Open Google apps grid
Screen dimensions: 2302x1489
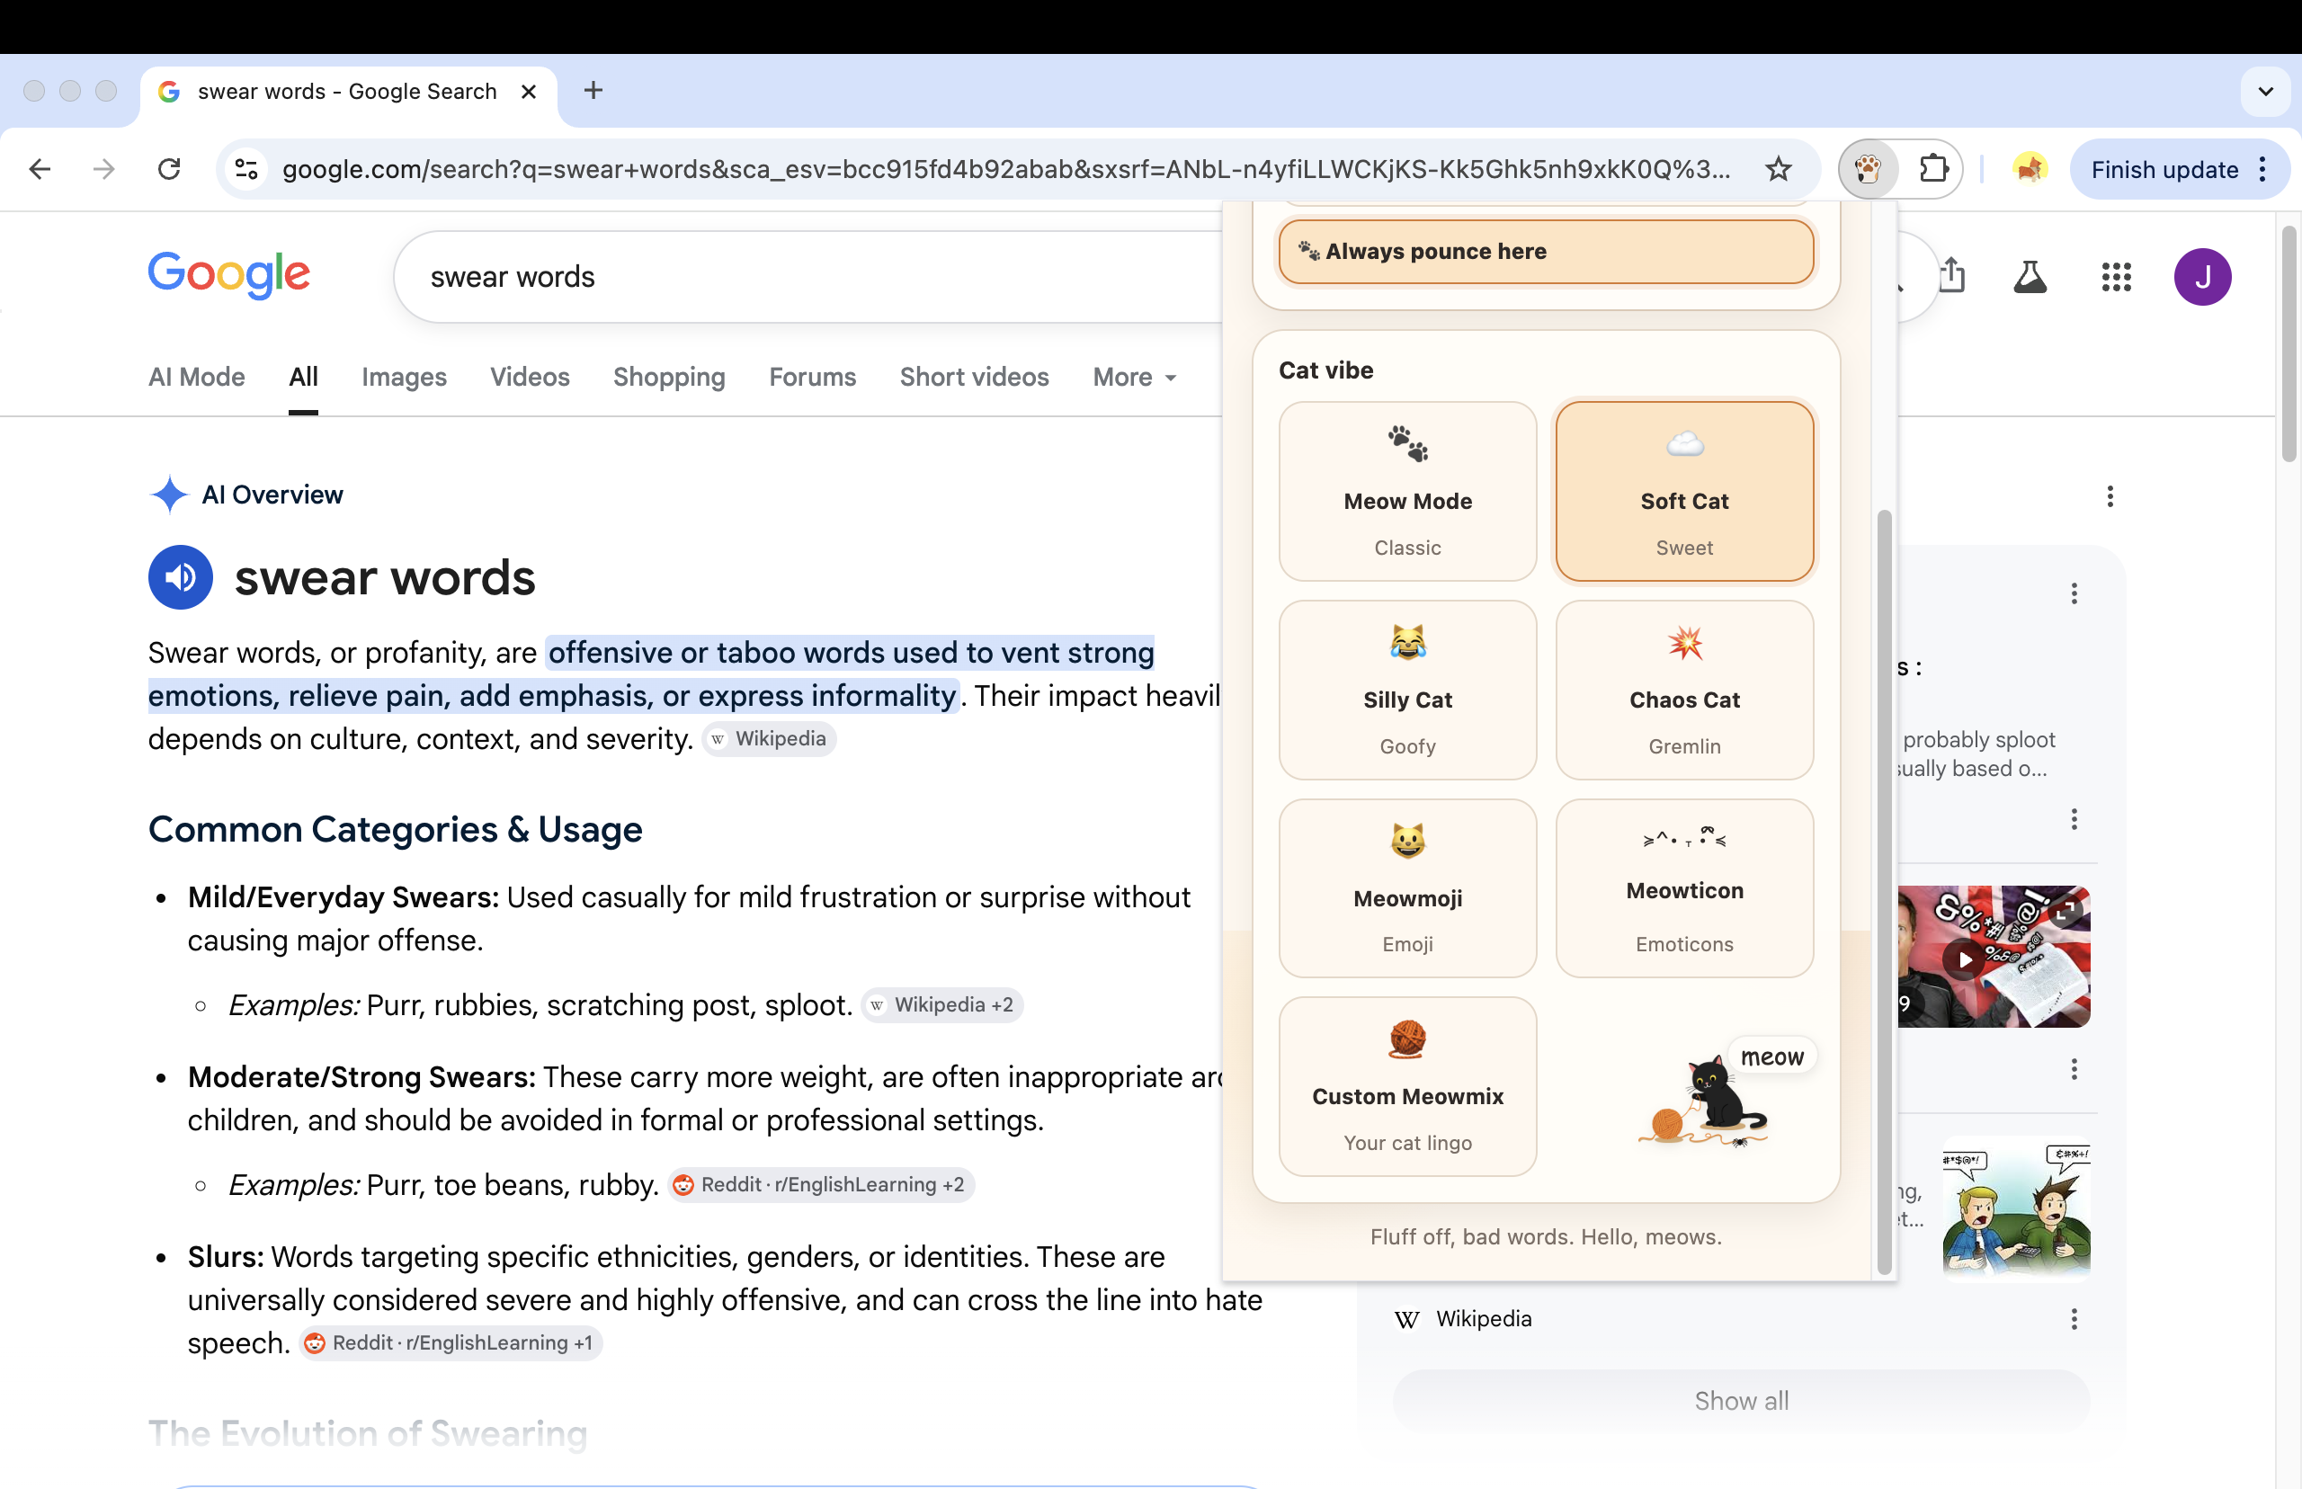point(2115,278)
